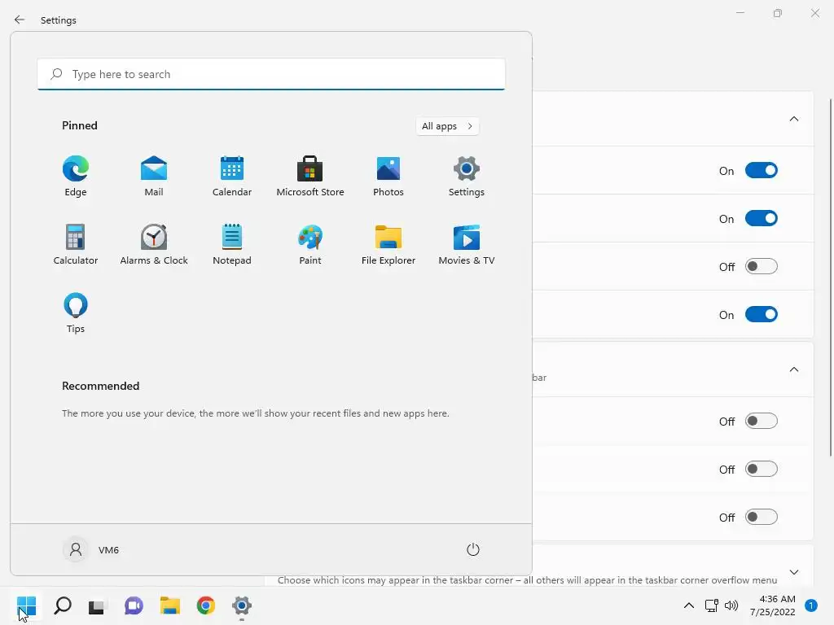Open Edge from pinned apps
Viewport: 834px width, 625px height.
pos(76,177)
